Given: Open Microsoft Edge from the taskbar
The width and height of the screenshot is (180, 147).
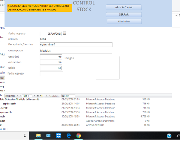Looking at the screenshot, I should (x=68, y=136).
